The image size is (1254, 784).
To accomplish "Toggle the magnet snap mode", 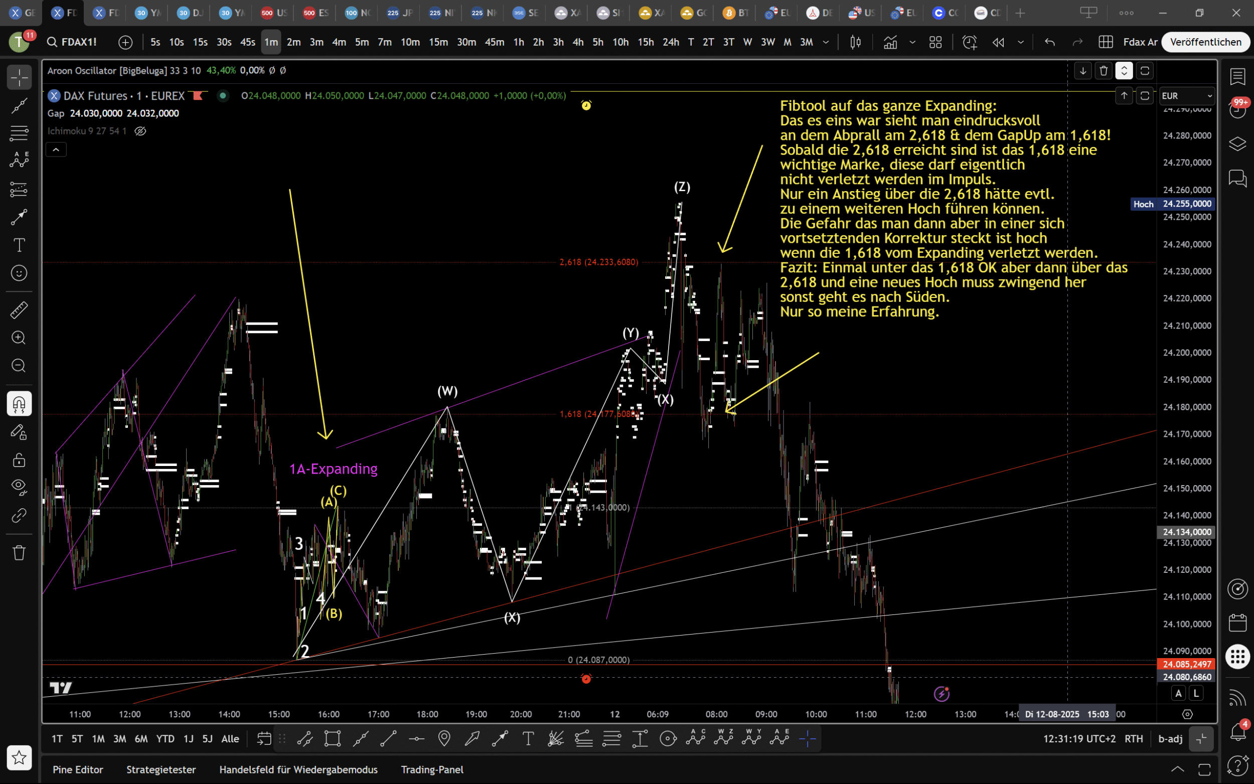I will click(19, 403).
